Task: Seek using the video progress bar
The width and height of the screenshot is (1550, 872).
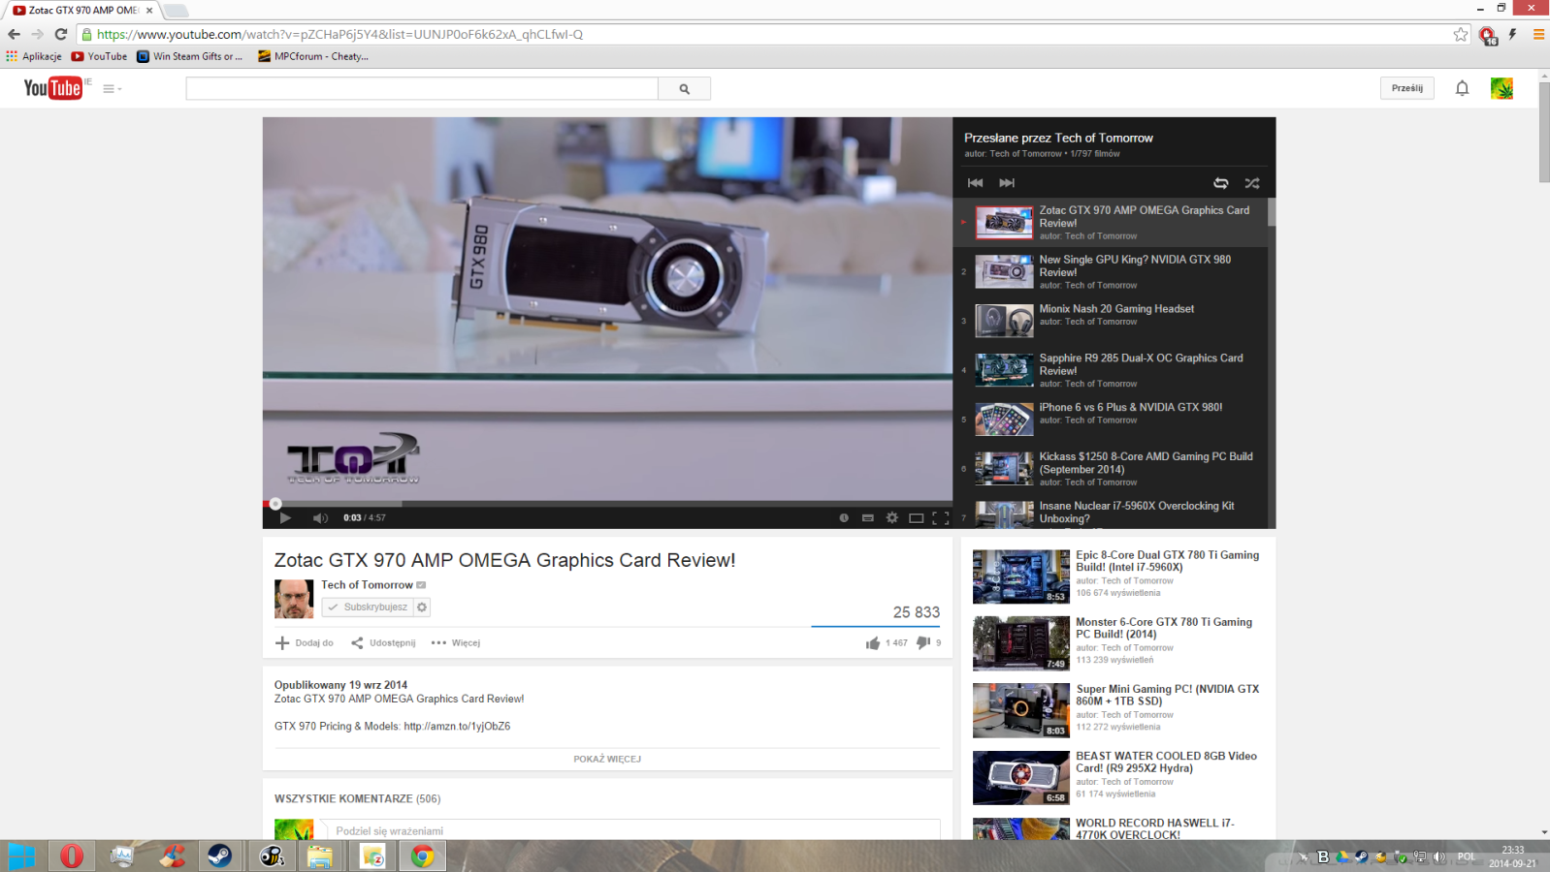Action: (x=607, y=504)
